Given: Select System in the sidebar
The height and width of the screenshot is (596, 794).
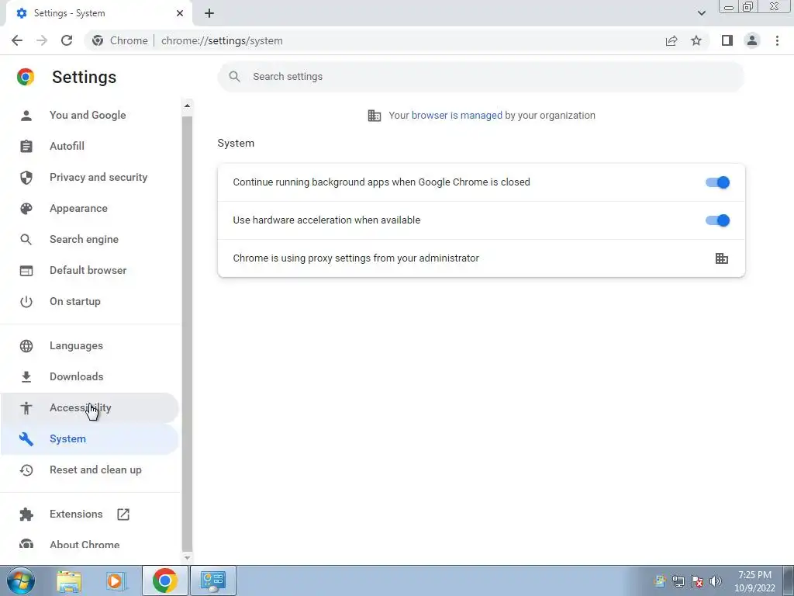Looking at the screenshot, I should [89, 439].
